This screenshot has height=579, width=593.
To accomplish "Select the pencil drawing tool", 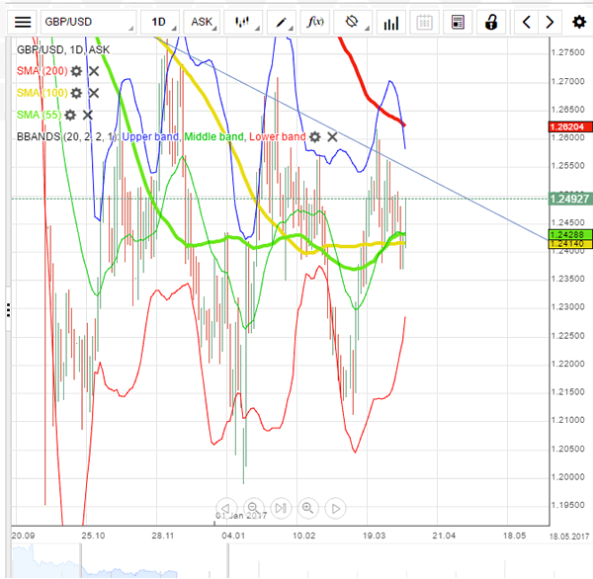I will pos(283,22).
